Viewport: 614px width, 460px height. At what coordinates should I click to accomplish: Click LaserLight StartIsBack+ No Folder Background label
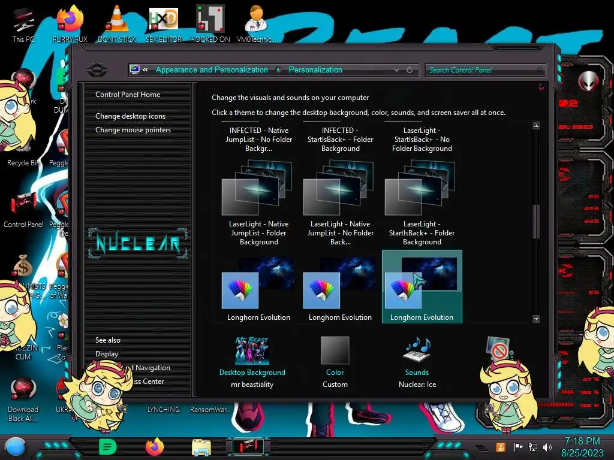(x=422, y=139)
